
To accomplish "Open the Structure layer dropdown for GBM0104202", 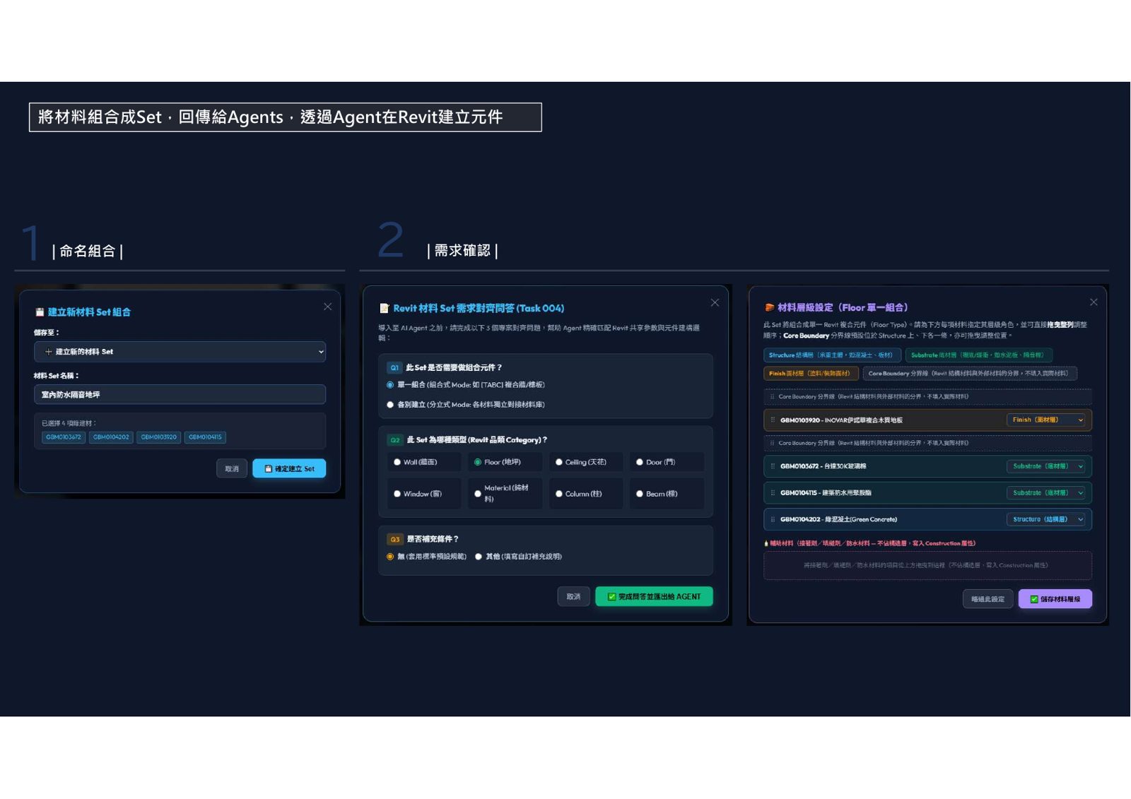I will (x=1045, y=519).
